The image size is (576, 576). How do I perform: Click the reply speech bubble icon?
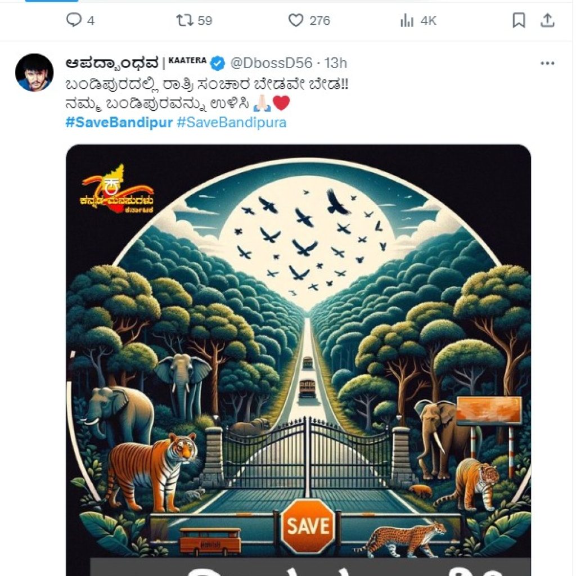(74, 21)
